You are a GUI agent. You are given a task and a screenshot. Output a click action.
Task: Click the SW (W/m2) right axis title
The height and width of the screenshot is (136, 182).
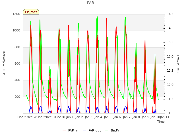[x=178, y=64]
